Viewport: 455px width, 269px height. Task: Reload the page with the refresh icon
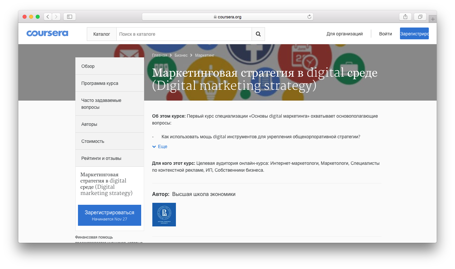[309, 17]
